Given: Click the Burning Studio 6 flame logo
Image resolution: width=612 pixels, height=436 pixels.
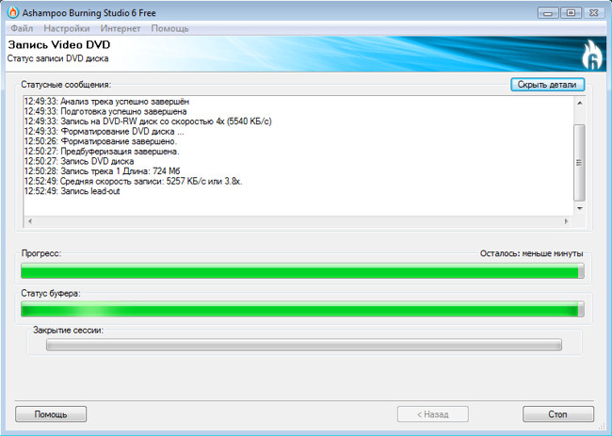Looking at the screenshot, I should tap(592, 55).
